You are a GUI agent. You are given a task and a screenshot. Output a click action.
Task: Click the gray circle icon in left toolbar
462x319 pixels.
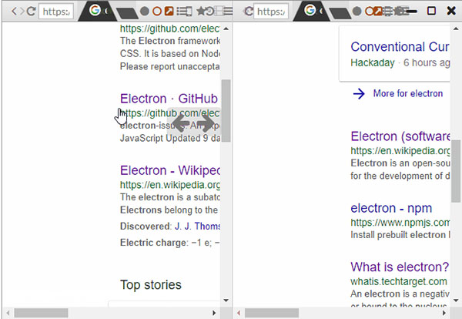(x=145, y=12)
